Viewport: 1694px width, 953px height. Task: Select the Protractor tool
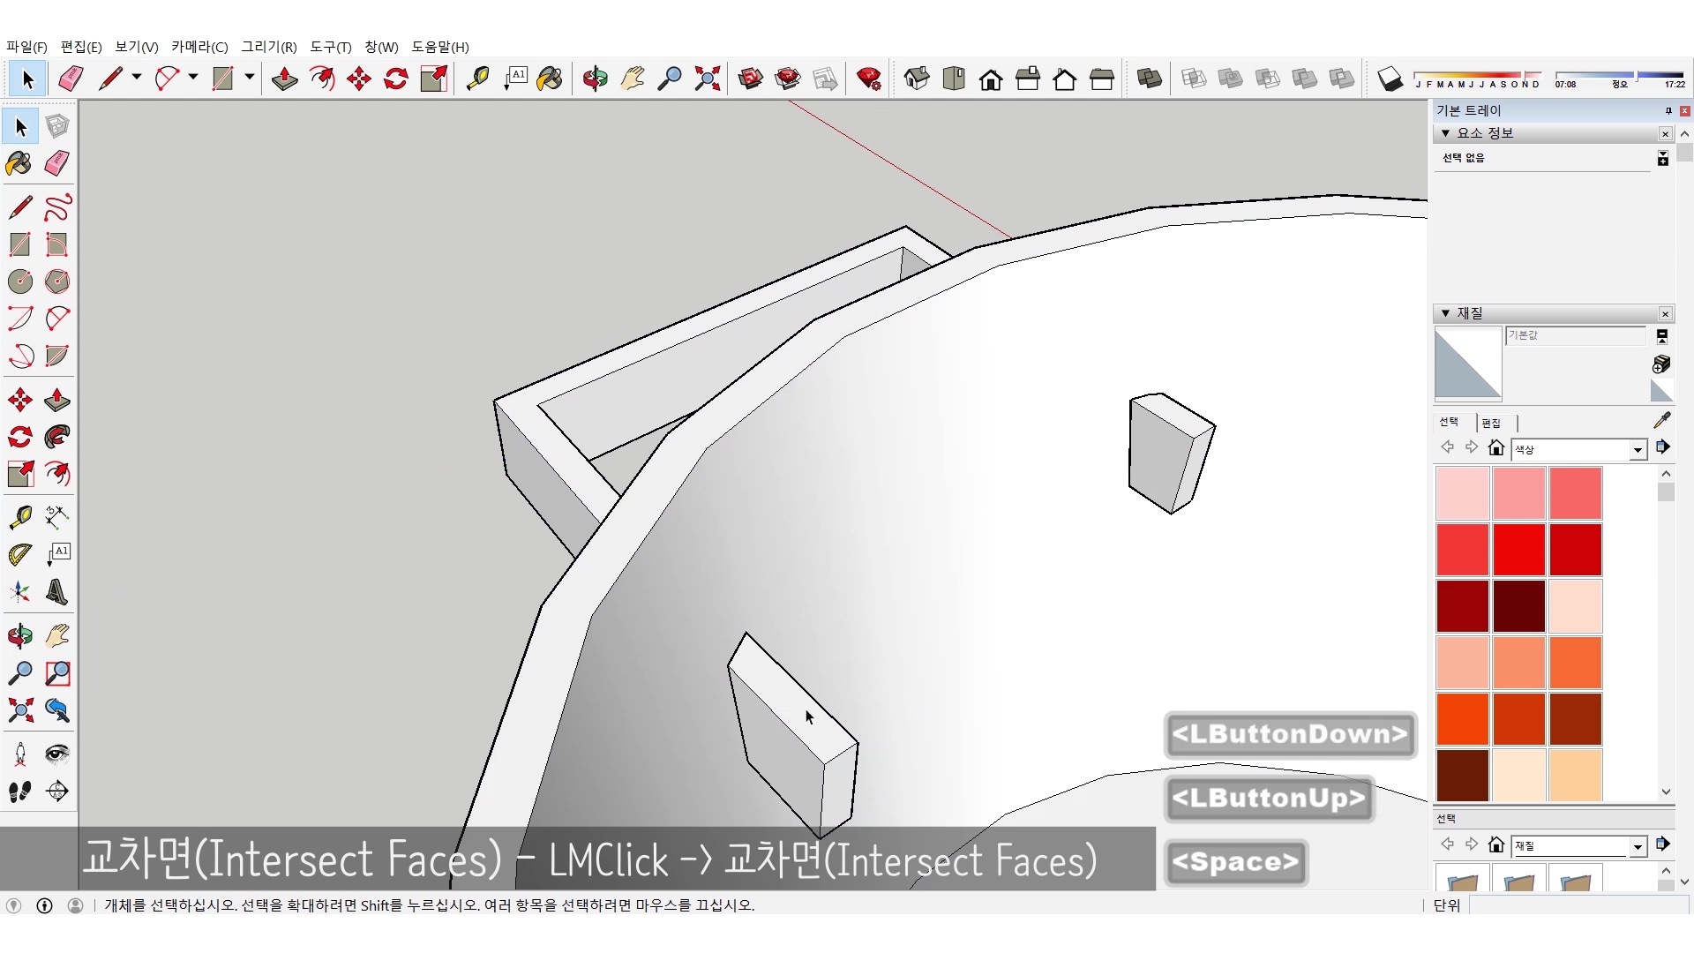(x=19, y=554)
